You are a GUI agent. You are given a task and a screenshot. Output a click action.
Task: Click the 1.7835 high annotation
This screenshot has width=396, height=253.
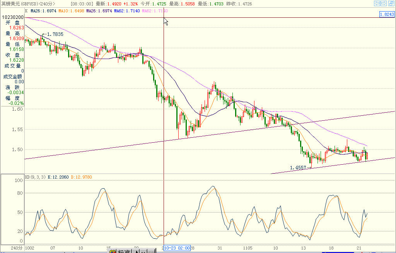click(55, 34)
